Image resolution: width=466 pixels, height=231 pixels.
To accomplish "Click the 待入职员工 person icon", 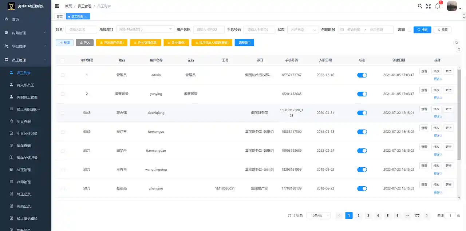I will [x=12, y=85].
